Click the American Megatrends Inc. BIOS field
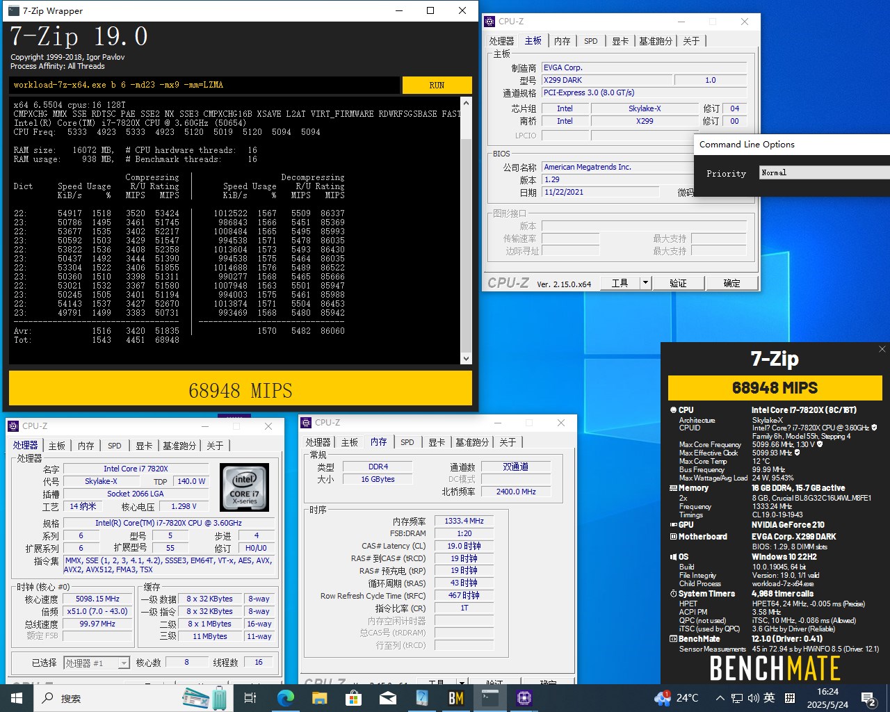Image resolution: width=890 pixels, height=712 pixels. [617, 167]
